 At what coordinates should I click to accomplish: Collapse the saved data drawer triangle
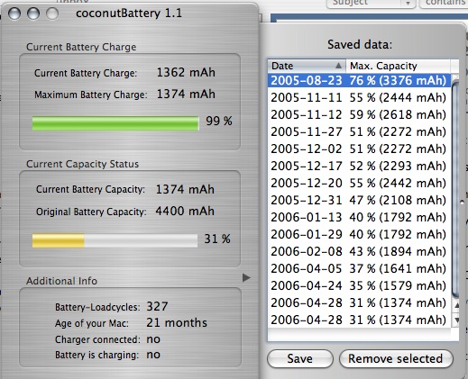(246, 278)
